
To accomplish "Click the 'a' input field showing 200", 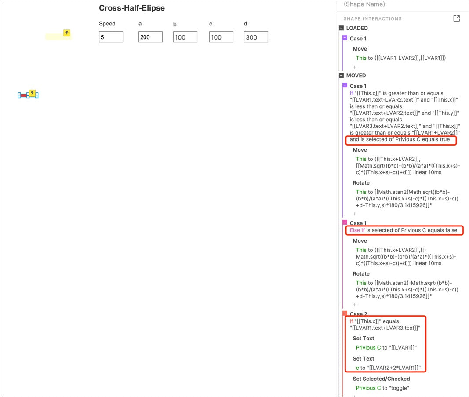I will [x=150, y=37].
